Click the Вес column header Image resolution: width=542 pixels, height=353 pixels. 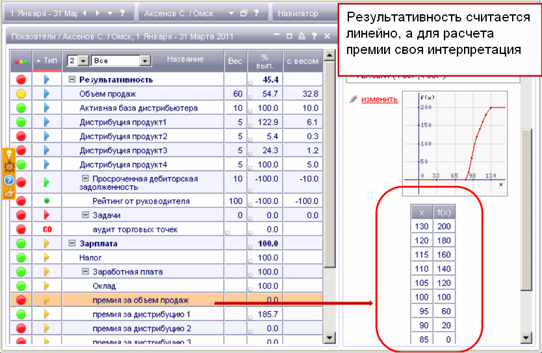coord(235,61)
